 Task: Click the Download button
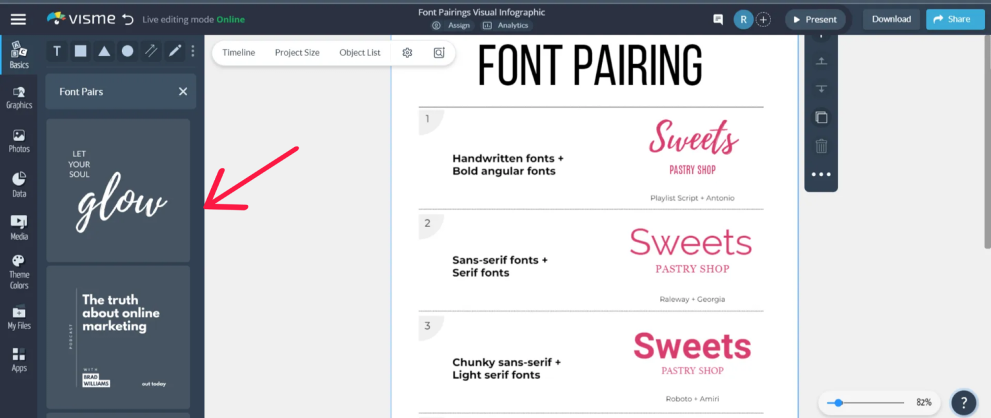pos(891,19)
